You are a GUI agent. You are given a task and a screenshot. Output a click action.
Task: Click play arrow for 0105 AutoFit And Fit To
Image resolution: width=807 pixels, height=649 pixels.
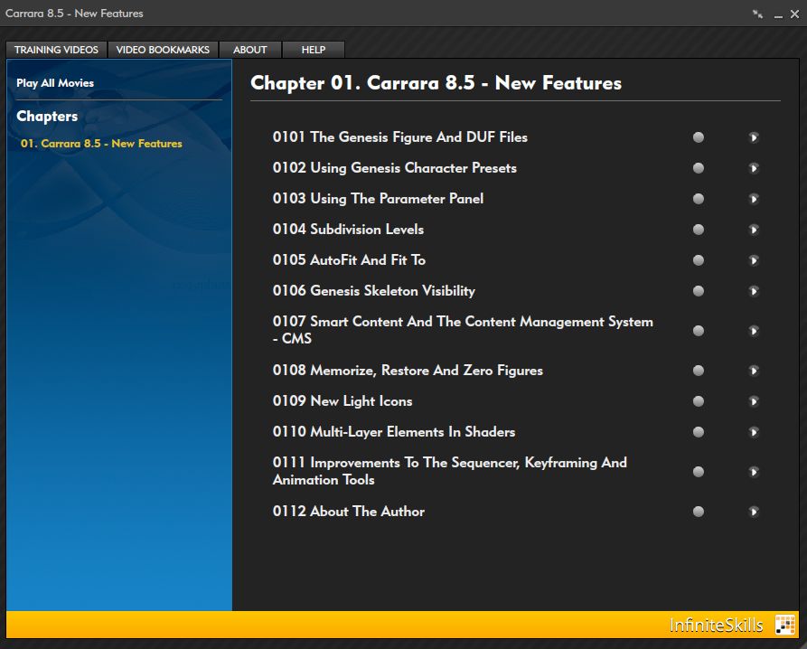(754, 260)
